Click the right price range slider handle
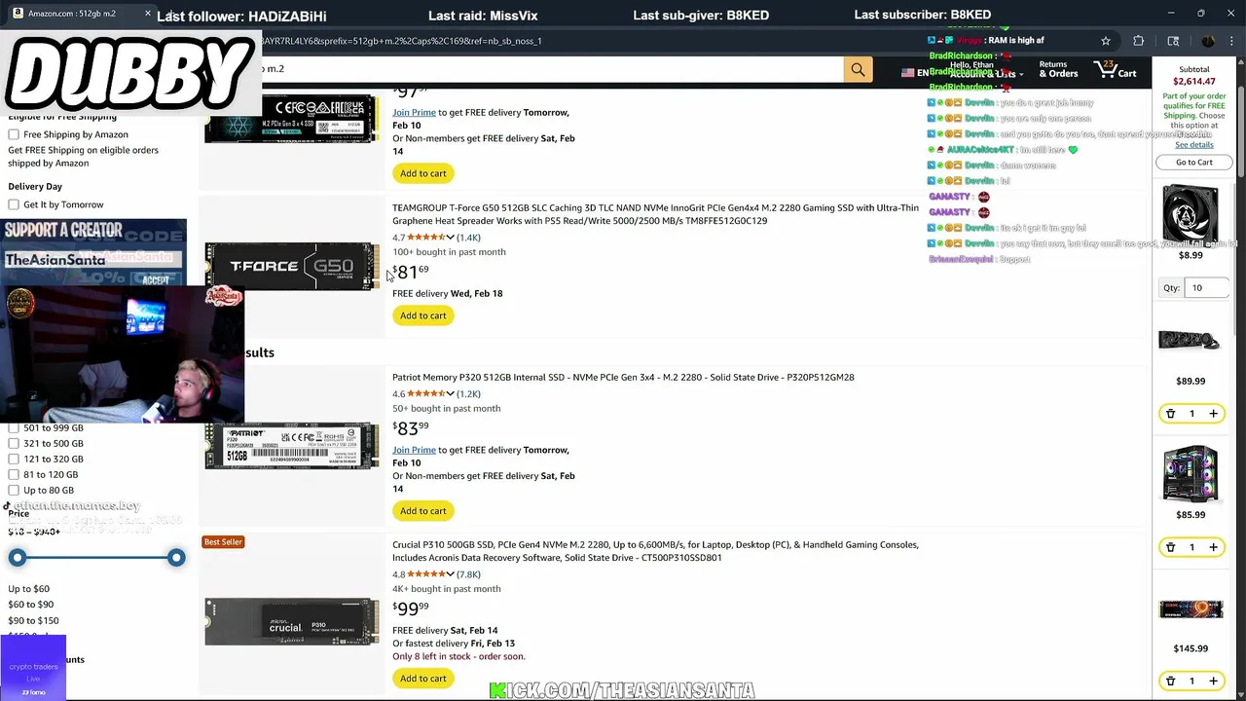Viewport: 1246px width, 701px height. [176, 558]
